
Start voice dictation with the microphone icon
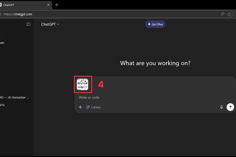coord(222,107)
